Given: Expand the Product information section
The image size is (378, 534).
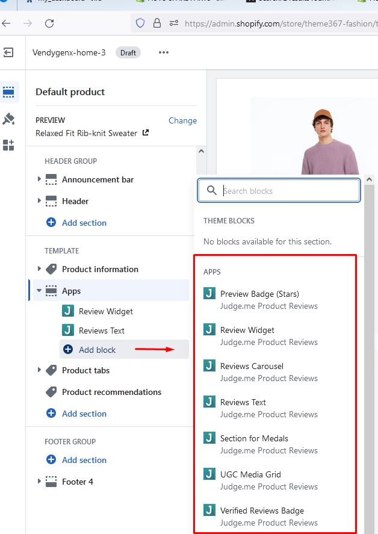Looking at the screenshot, I should tap(39, 269).
